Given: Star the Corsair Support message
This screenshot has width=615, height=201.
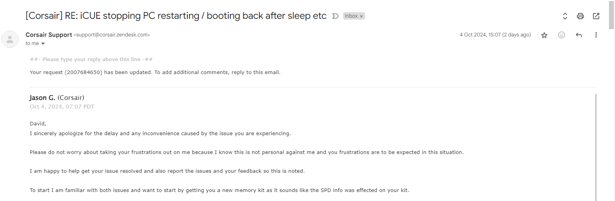Looking at the screenshot, I should [x=544, y=35].
